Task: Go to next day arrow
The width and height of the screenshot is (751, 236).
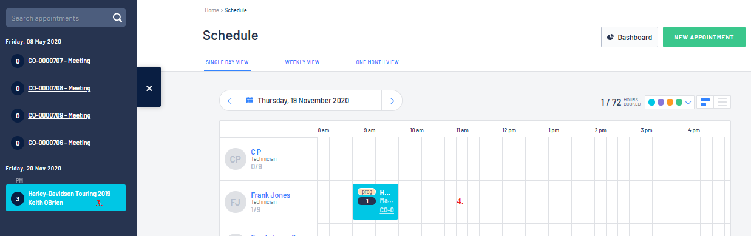Action: click(392, 101)
